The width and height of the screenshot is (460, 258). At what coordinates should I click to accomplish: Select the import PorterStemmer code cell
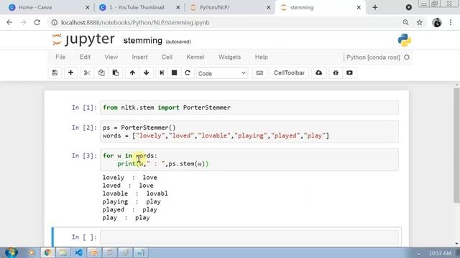[x=249, y=107]
